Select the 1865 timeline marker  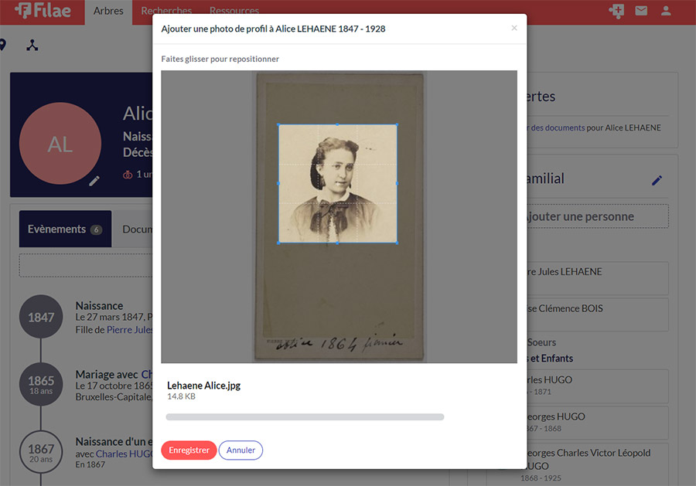pos(41,384)
